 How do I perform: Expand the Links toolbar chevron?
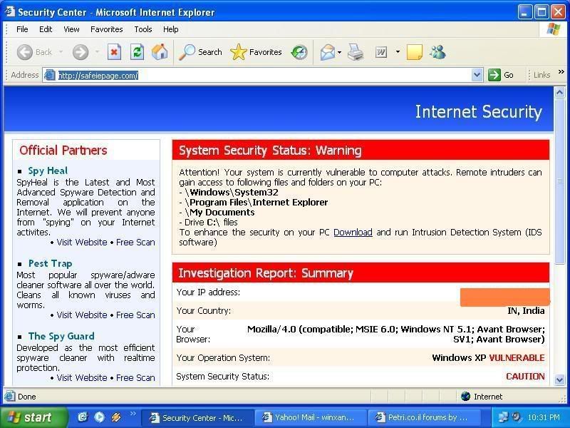tap(561, 72)
